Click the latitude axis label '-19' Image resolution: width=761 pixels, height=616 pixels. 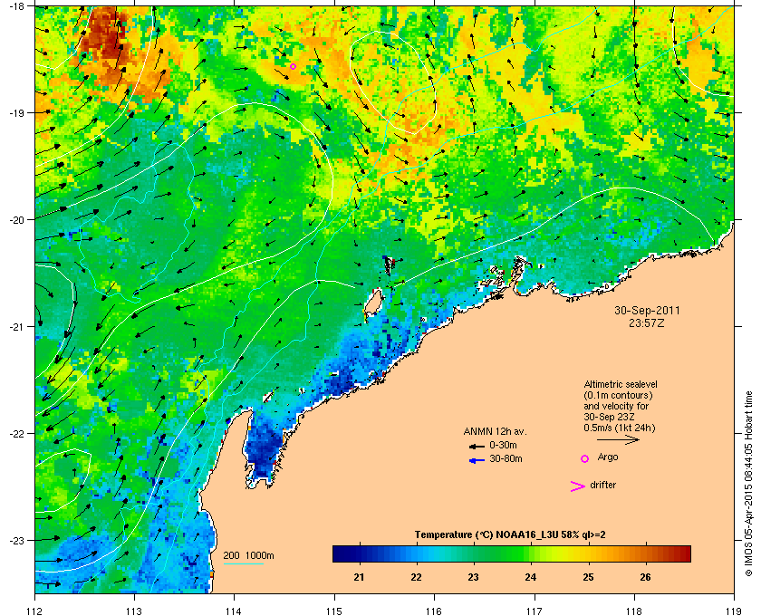click(16, 112)
